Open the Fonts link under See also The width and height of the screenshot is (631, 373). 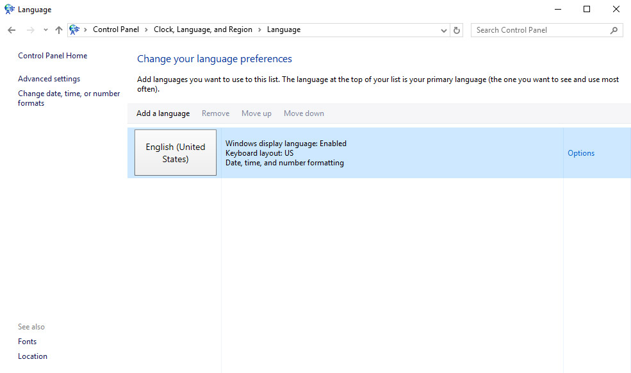tap(27, 341)
